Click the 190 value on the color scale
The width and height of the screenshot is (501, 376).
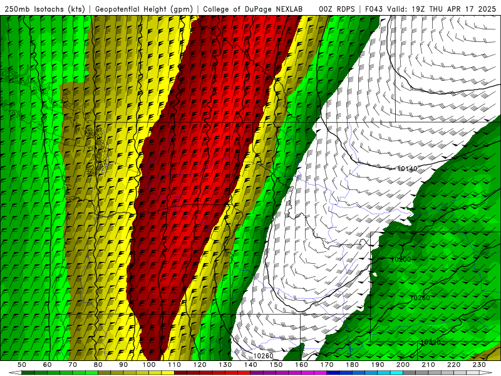378,365
